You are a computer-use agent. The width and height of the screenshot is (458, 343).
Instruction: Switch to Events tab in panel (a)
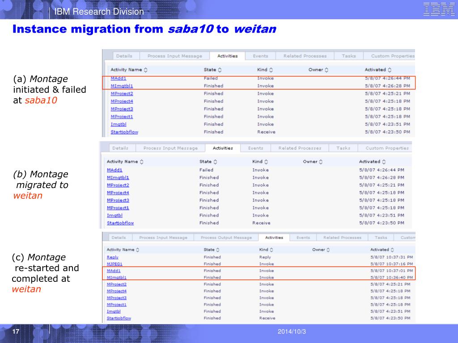260,56
